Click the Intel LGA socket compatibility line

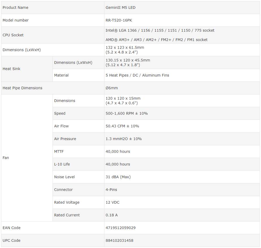point(160,31)
